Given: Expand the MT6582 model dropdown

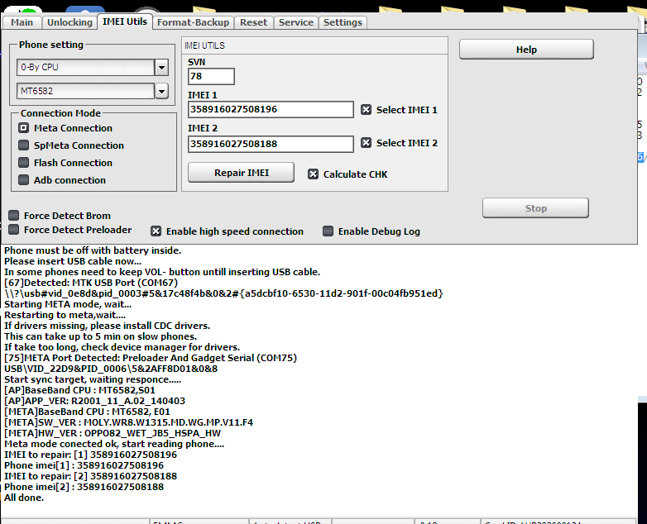Looking at the screenshot, I should click(161, 91).
